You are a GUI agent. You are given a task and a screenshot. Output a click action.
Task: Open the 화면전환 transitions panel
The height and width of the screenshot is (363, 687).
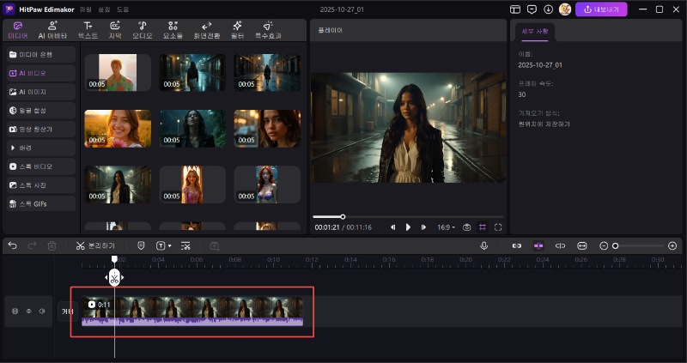(206, 30)
